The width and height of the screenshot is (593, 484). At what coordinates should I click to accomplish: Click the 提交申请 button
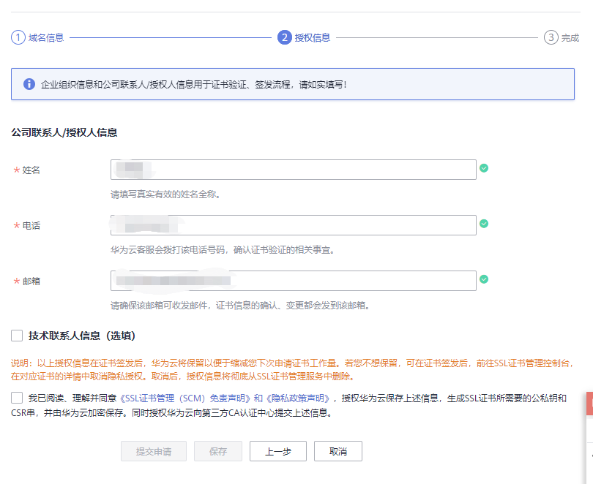[153, 451]
